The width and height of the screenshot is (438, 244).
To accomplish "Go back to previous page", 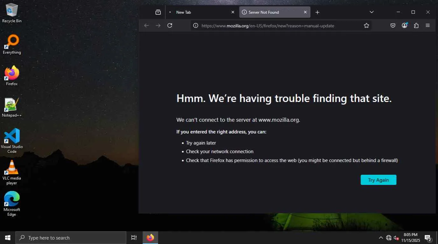I will point(146,25).
